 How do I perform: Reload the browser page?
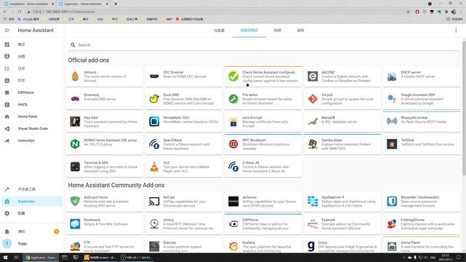[x=20, y=12]
